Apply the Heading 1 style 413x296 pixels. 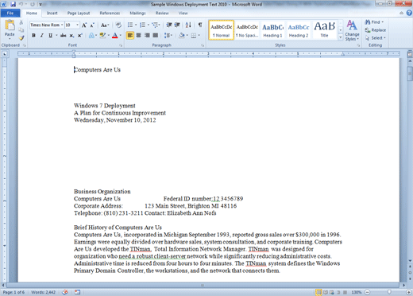pos(272,30)
